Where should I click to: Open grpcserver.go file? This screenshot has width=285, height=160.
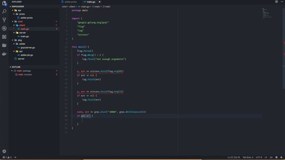28,48
